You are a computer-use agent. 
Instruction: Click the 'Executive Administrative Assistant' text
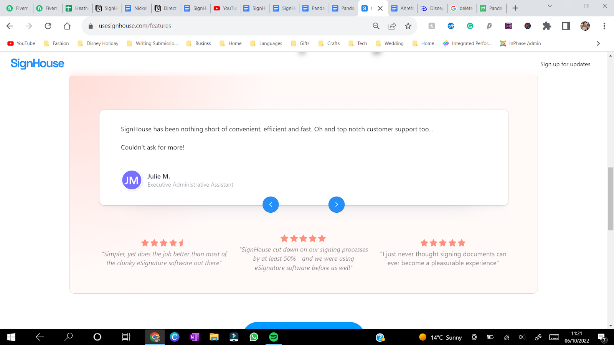pos(190,185)
